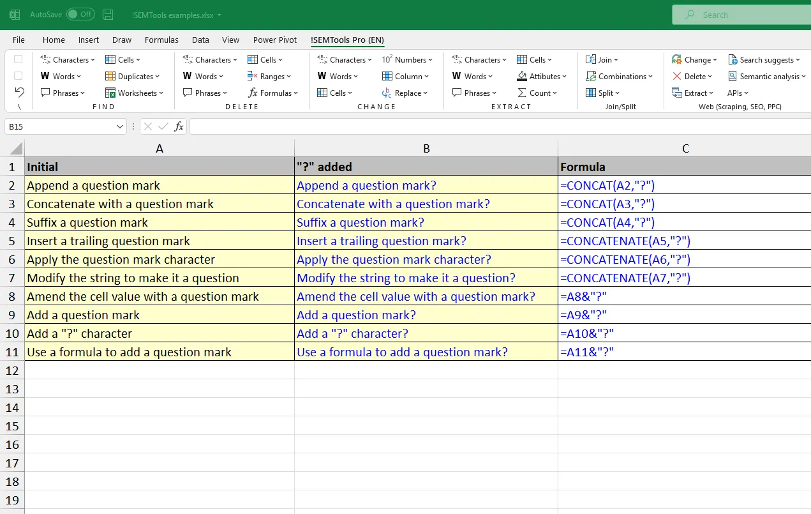Click the Split icon

(591, 93)
